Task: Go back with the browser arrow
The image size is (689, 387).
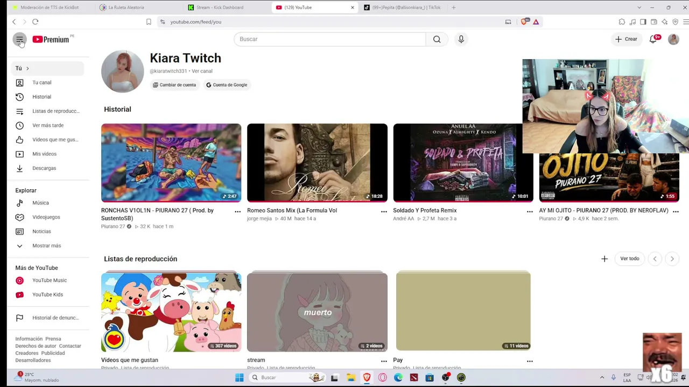Action: (14, 22)
